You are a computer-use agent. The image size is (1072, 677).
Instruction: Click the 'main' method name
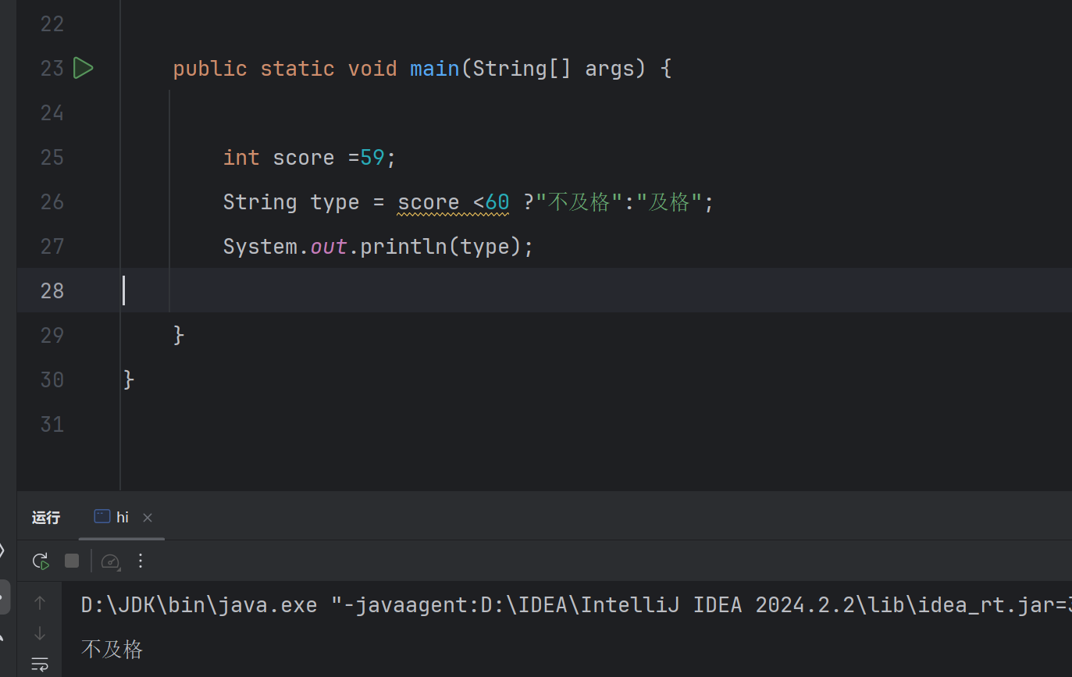point(435,69)
